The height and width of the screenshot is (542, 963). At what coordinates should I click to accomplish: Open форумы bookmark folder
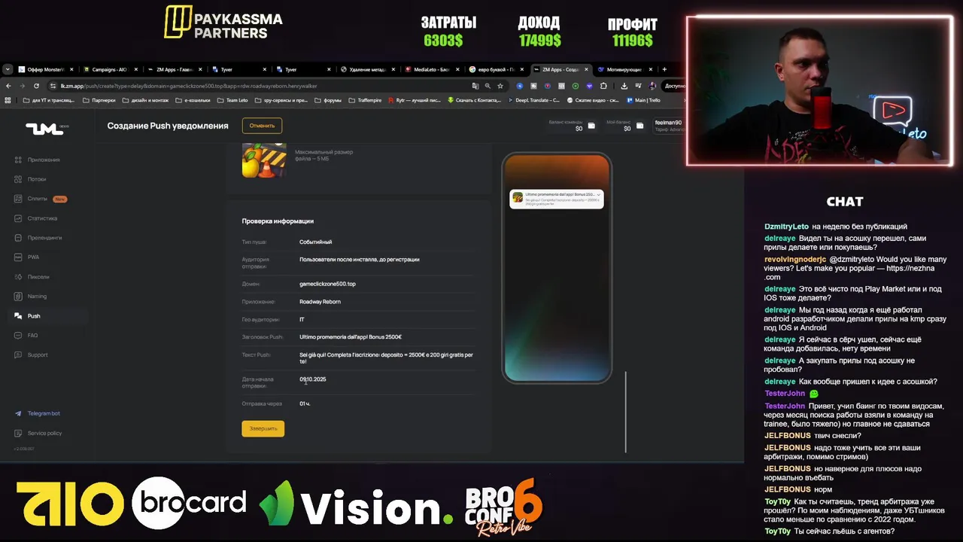click(x=328, y=100)
